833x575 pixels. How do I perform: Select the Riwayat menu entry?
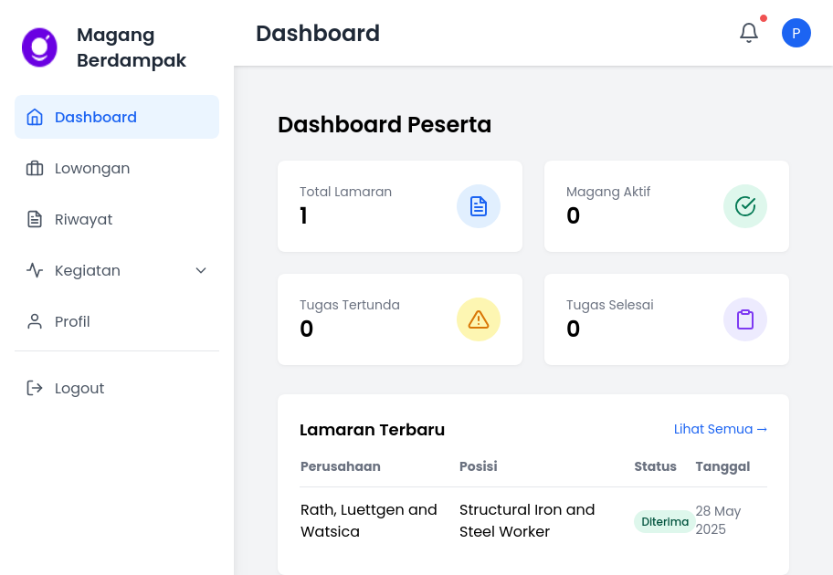pos(81,219)
